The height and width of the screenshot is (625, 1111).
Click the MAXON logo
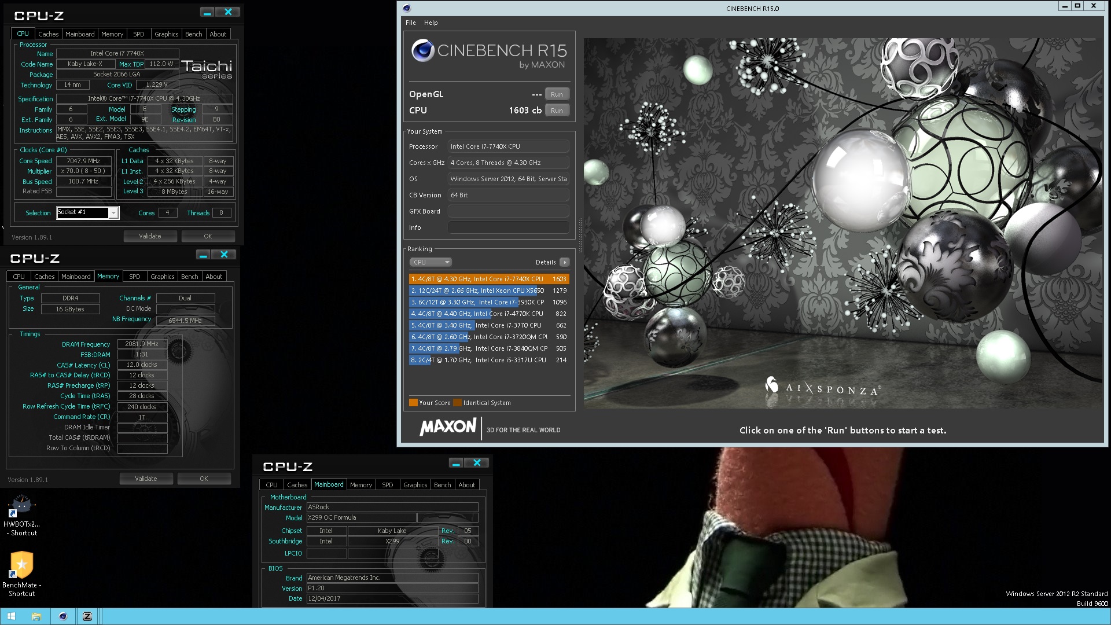tap(448, 427)
